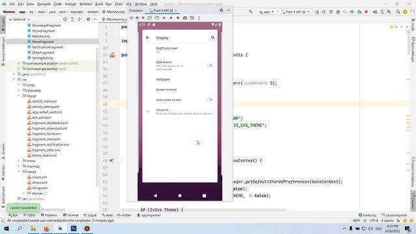The width and height of the screenshot is (416, 234).
Task: Take emulator screenshot with camera icon
Action: [x=185, y=18]
